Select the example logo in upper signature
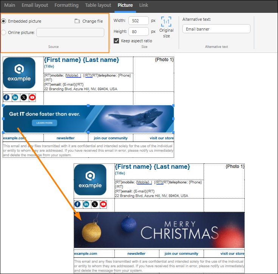This screenshot has height=274, width=278. (19, 73)
